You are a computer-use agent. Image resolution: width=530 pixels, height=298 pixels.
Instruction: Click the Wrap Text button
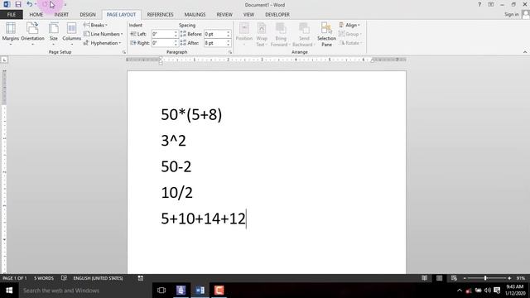(262, 35)
